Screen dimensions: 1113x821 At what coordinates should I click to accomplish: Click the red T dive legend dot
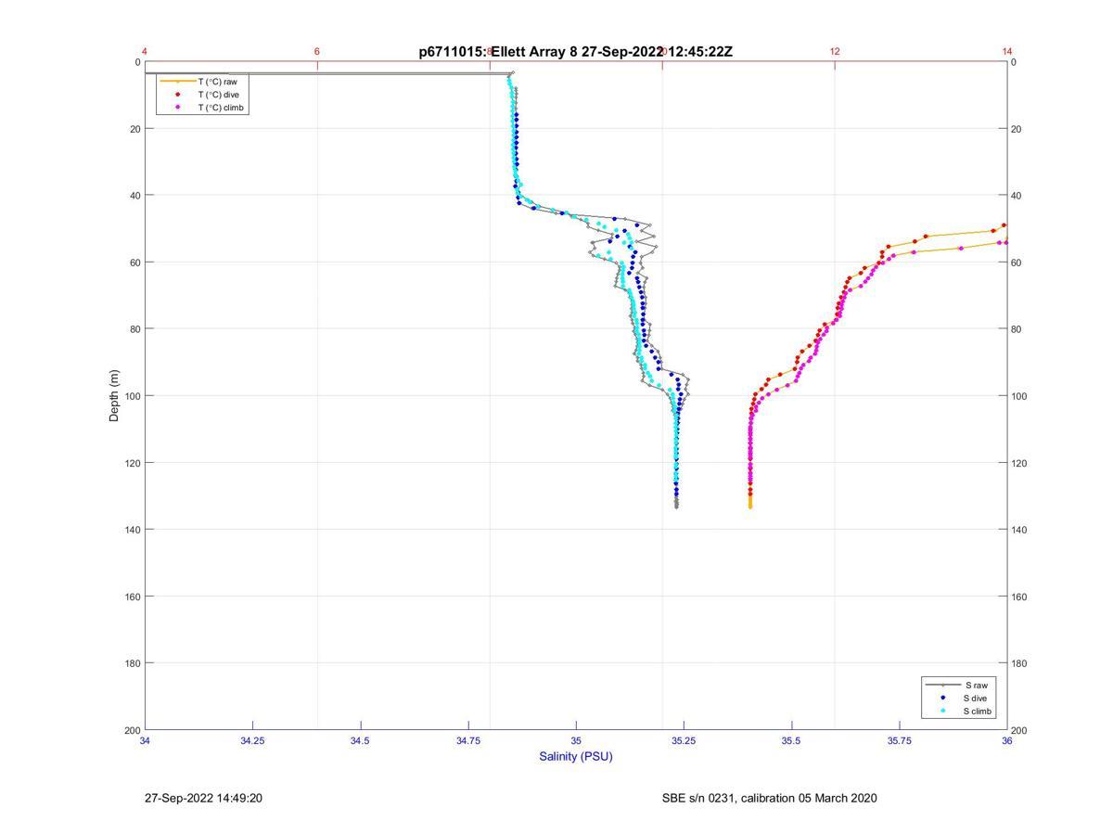point(177,95)
